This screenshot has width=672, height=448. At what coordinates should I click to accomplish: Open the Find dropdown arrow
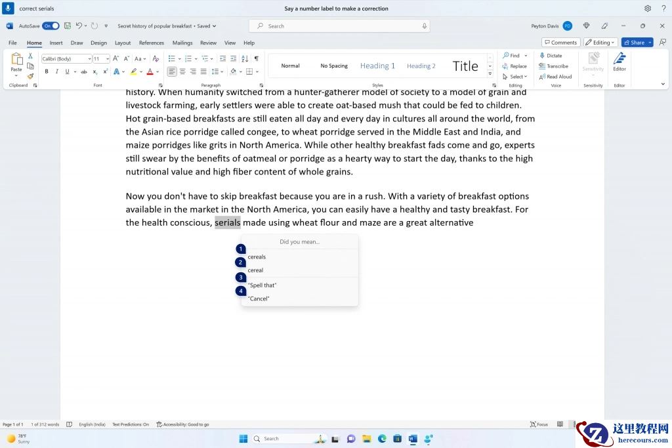click(525, 55)
